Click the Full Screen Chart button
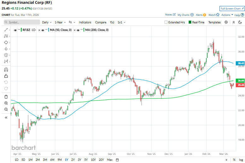This screenshot has width=245, height=163. (x=232, y=9)
